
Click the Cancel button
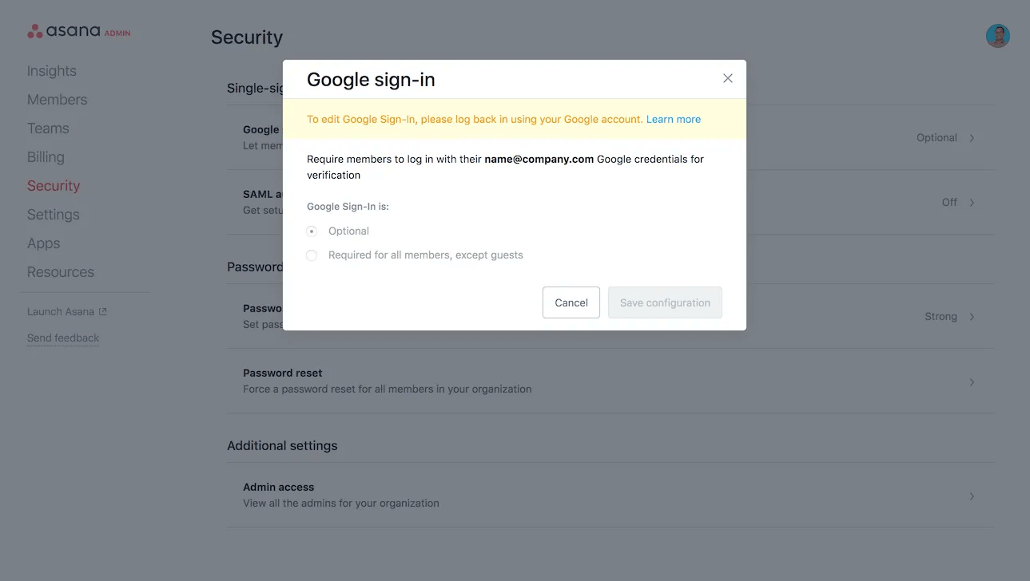571,302
